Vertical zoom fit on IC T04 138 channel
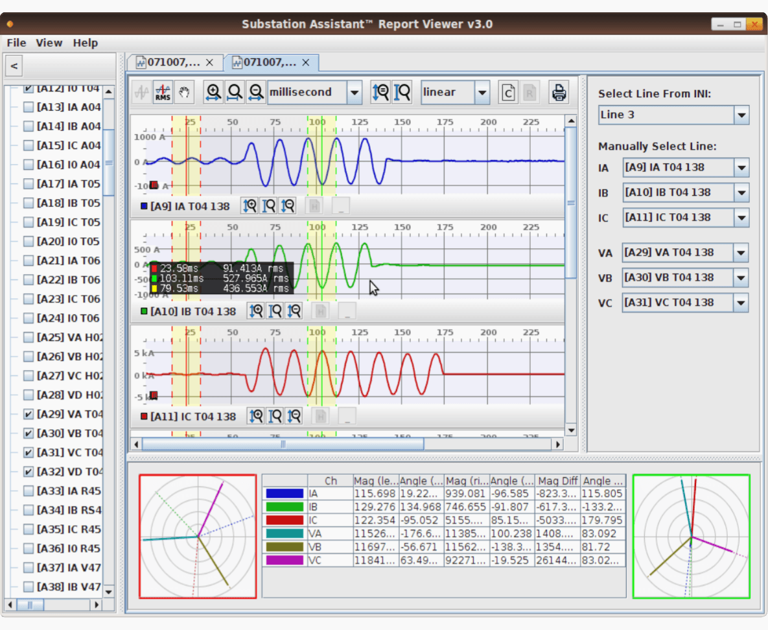 point(275,416)
